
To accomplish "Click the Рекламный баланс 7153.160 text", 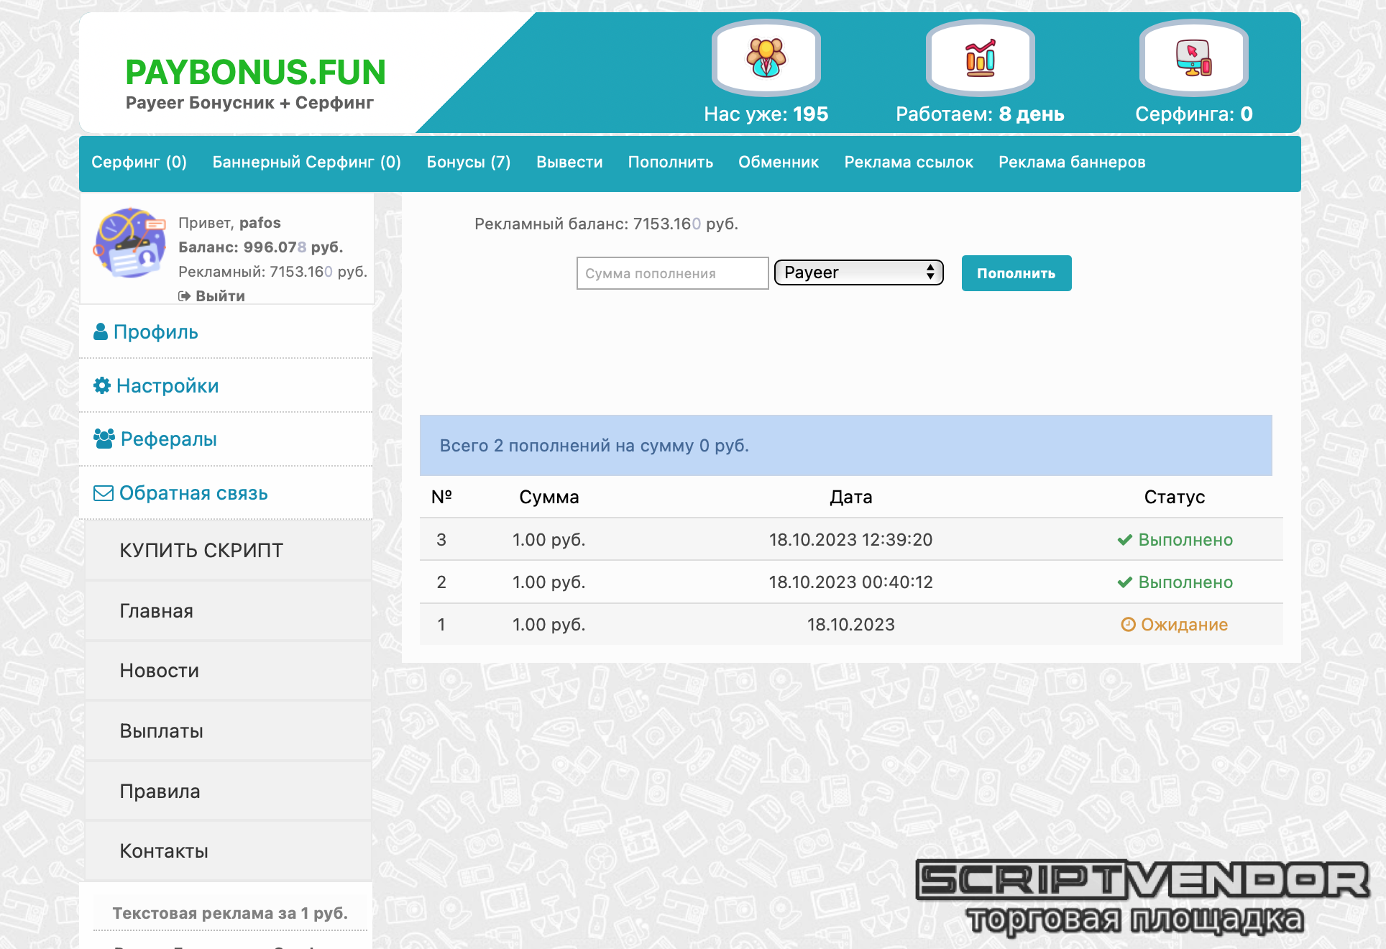I will pos(606,224).
